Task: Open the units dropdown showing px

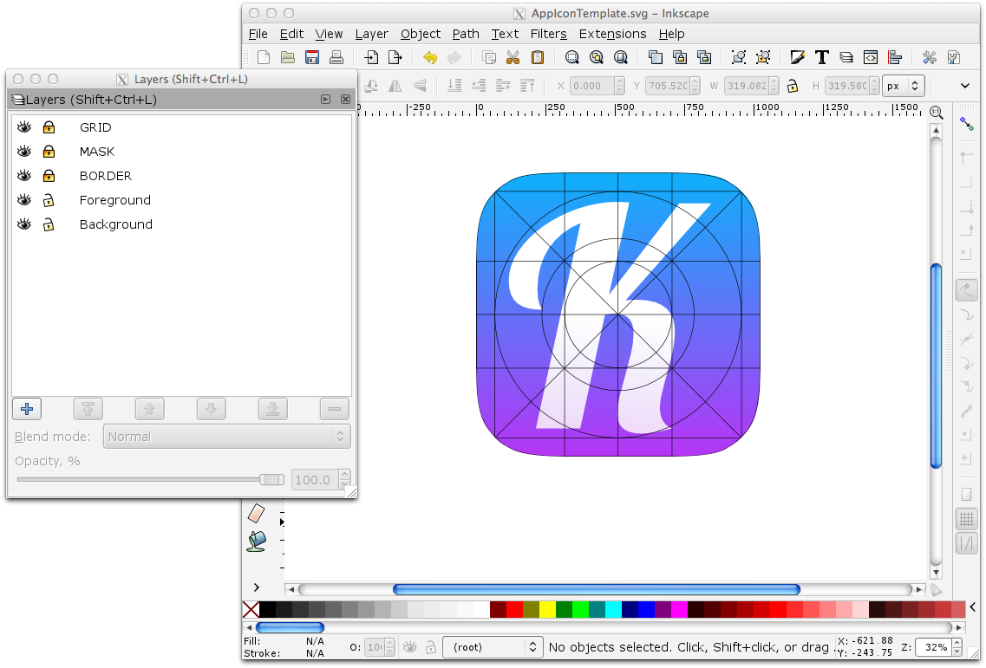Action: (902, 85)
